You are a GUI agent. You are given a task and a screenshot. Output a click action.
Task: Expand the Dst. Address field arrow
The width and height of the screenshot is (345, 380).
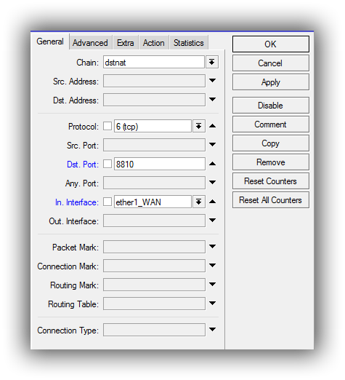pyautogui.click(x=212, y=100)
